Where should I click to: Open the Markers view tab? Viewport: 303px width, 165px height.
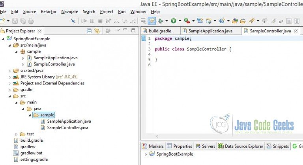click(x=153, y=146)
